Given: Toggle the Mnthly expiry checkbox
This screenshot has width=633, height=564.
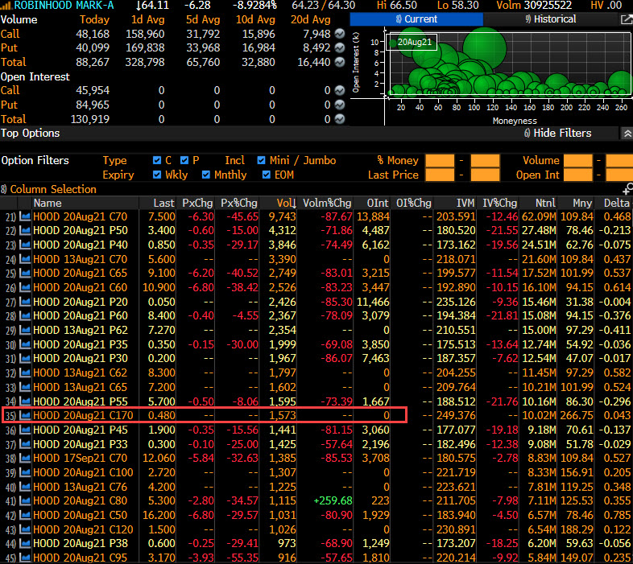Looking at the screenshot, I should tap(206, 175).
